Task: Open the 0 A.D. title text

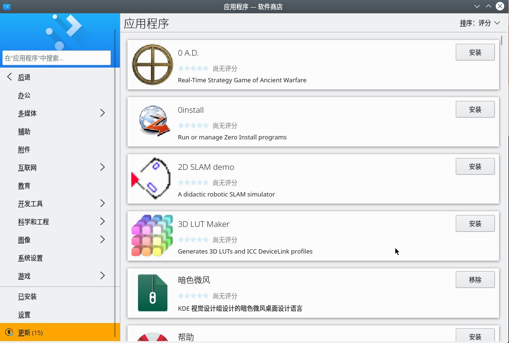Action: click(188, 53)
